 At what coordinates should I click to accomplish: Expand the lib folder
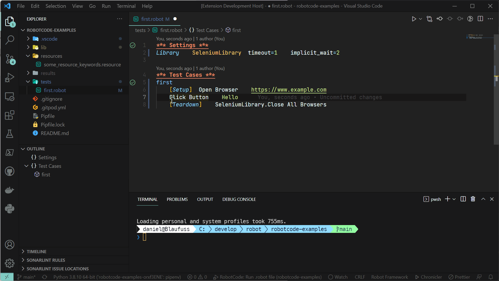point(43,47)
